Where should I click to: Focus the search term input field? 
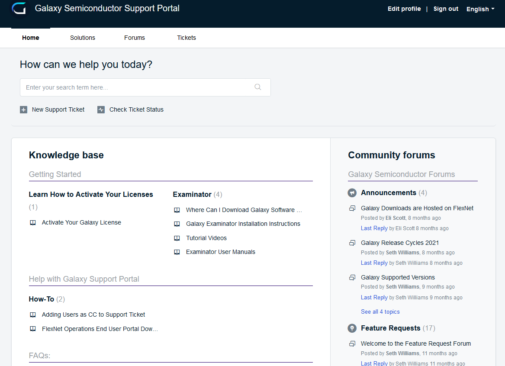point(145,87)
